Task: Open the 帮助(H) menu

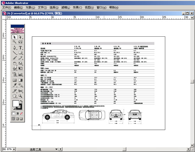Action: click(114, 7)
